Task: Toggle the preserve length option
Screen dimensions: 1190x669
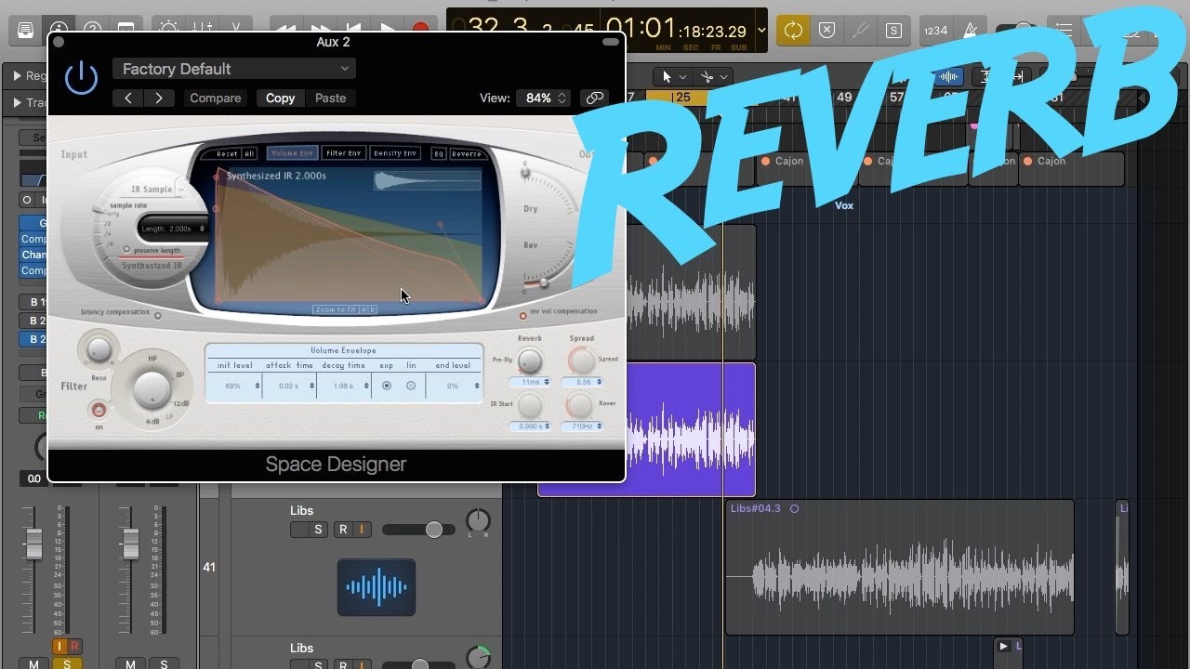Action: [126, 250]
